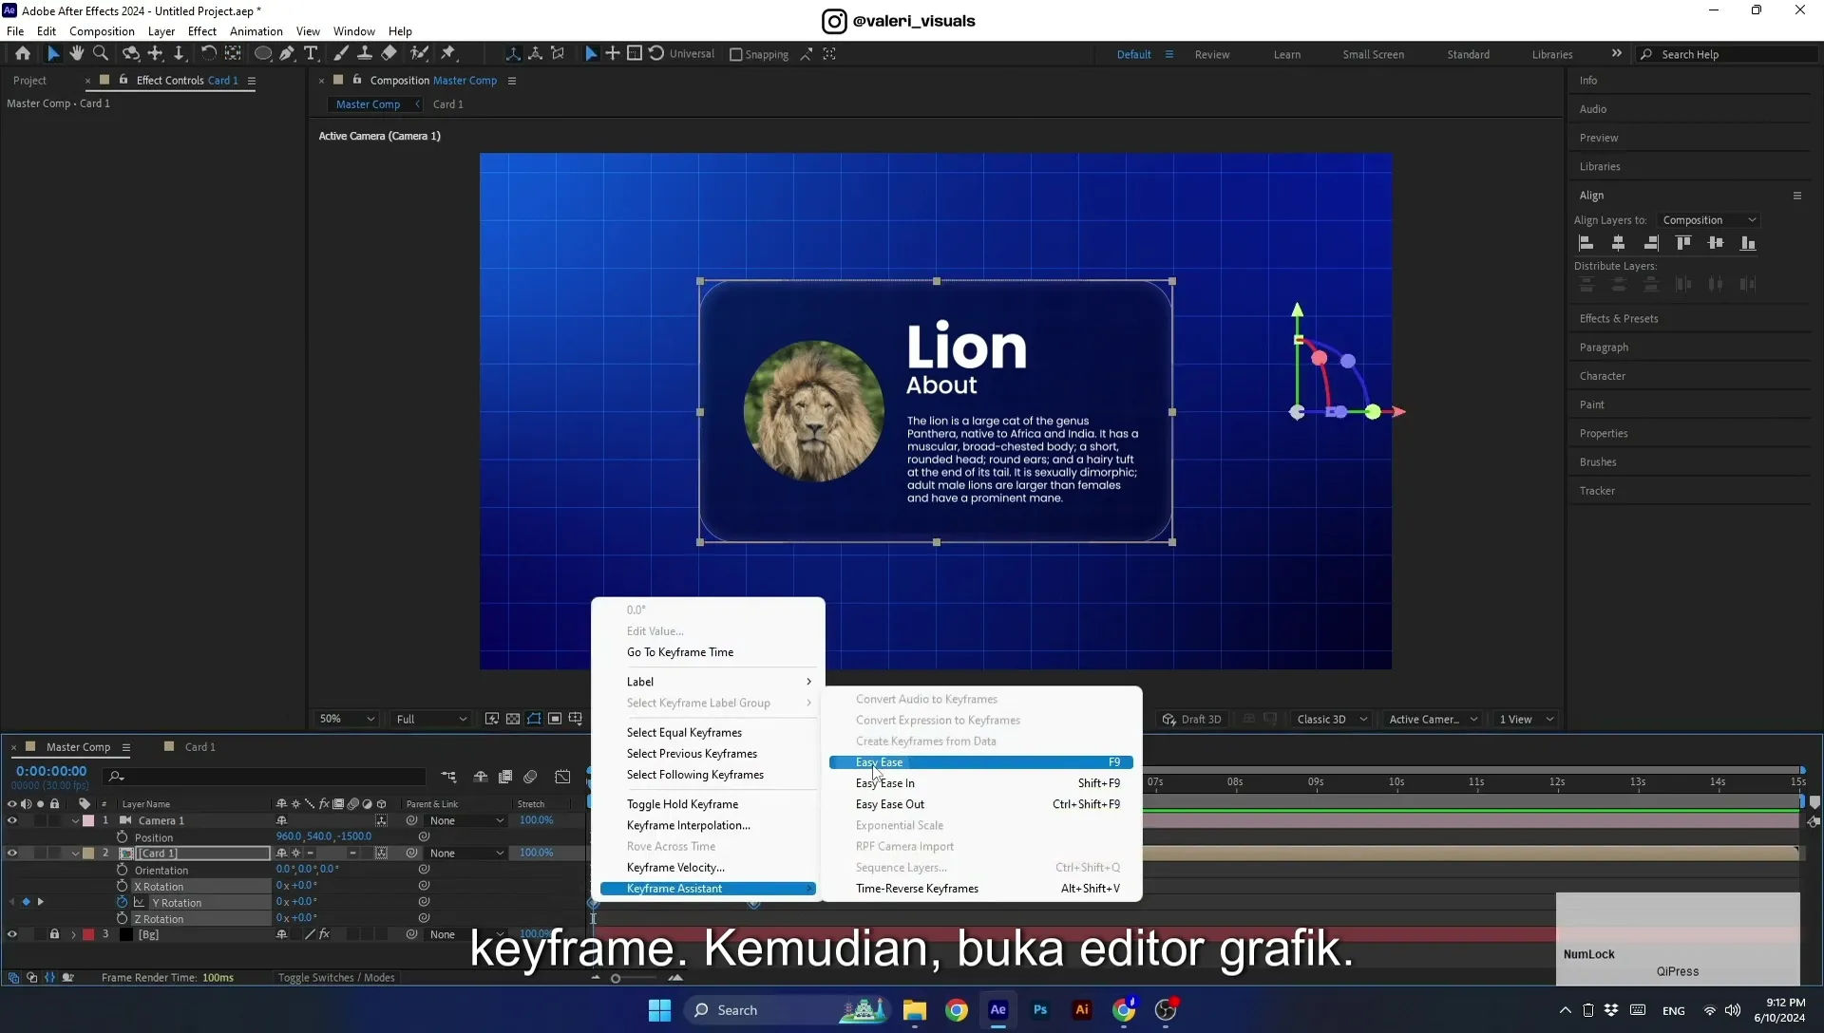This screenshot has height=1033, width=1824.
Task: Toggle the X Rotation stopwatch
Action: coord(122,887)
